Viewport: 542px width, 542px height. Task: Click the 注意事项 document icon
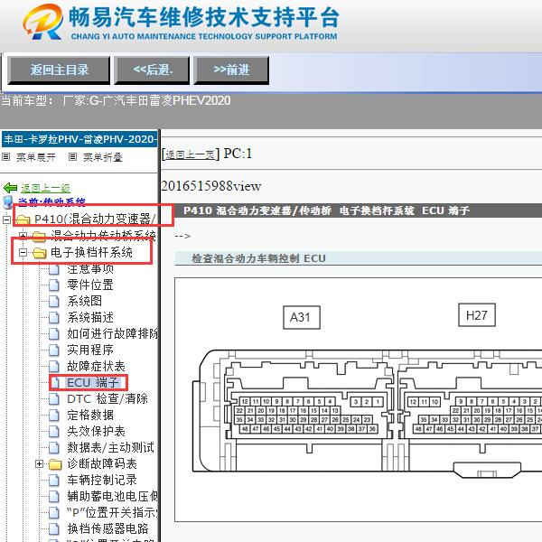[54, 268]
